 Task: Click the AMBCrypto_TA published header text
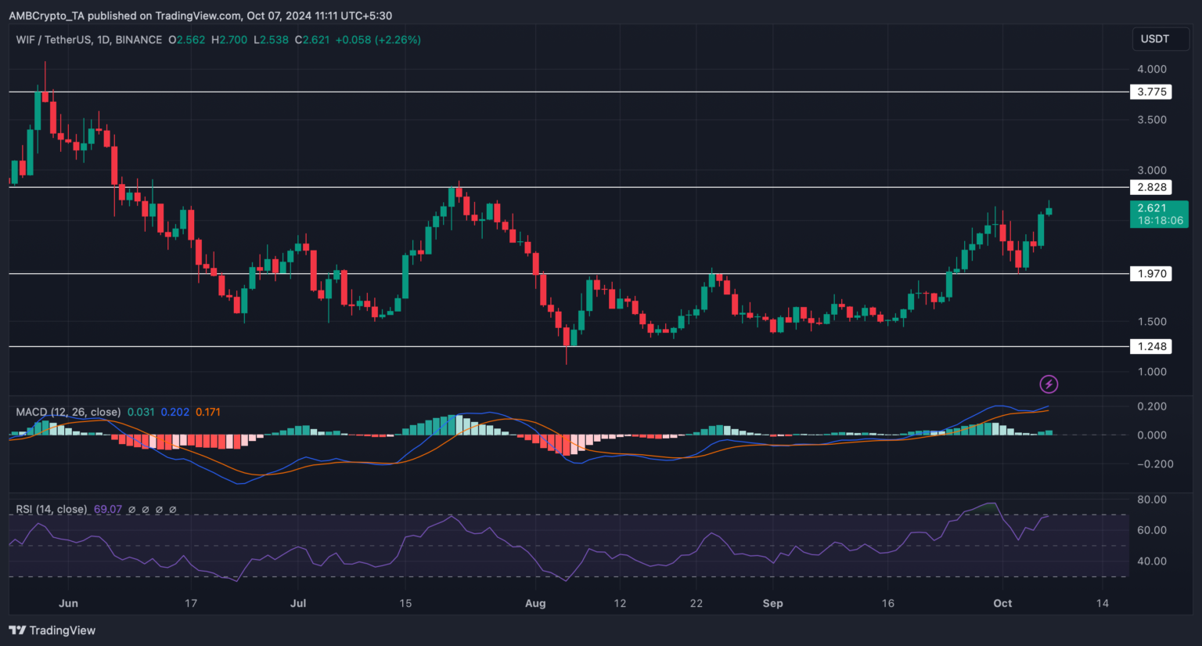pos(200,16)
